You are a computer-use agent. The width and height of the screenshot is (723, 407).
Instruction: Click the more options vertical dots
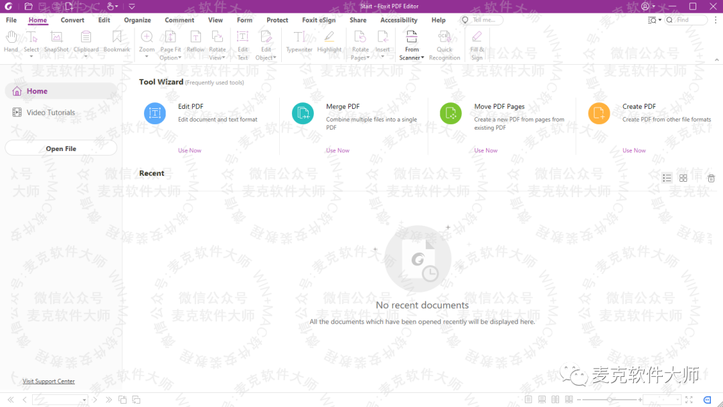point(716,20)
